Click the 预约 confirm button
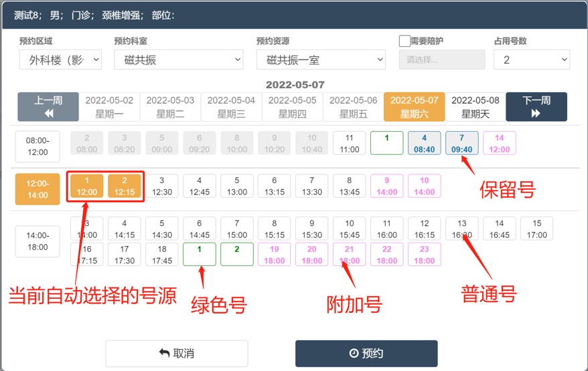 click(x=366, y=354)
